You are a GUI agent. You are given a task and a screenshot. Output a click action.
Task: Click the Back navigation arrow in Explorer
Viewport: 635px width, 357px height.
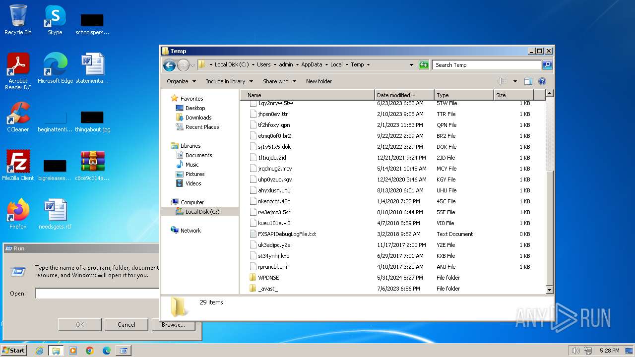pyautogui.click(x=169, y=65)
